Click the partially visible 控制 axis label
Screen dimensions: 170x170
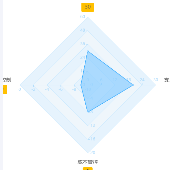[x=7, y=80]
